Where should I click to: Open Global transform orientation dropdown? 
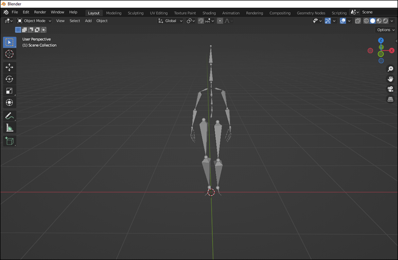tap(171, 21)
